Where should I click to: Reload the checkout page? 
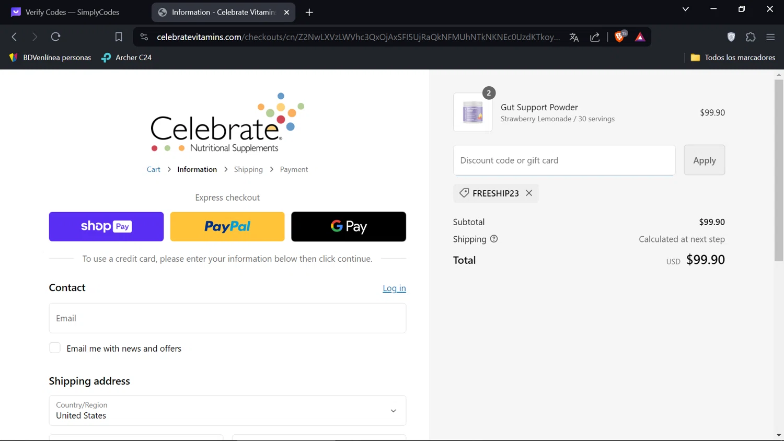coord(55,37)
